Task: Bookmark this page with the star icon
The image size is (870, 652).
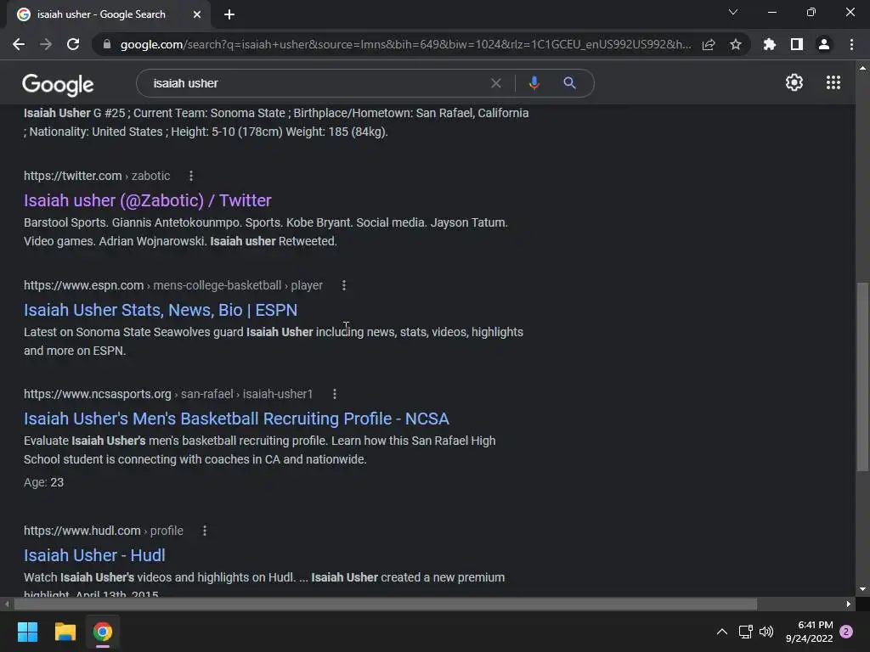Action: 736,44
